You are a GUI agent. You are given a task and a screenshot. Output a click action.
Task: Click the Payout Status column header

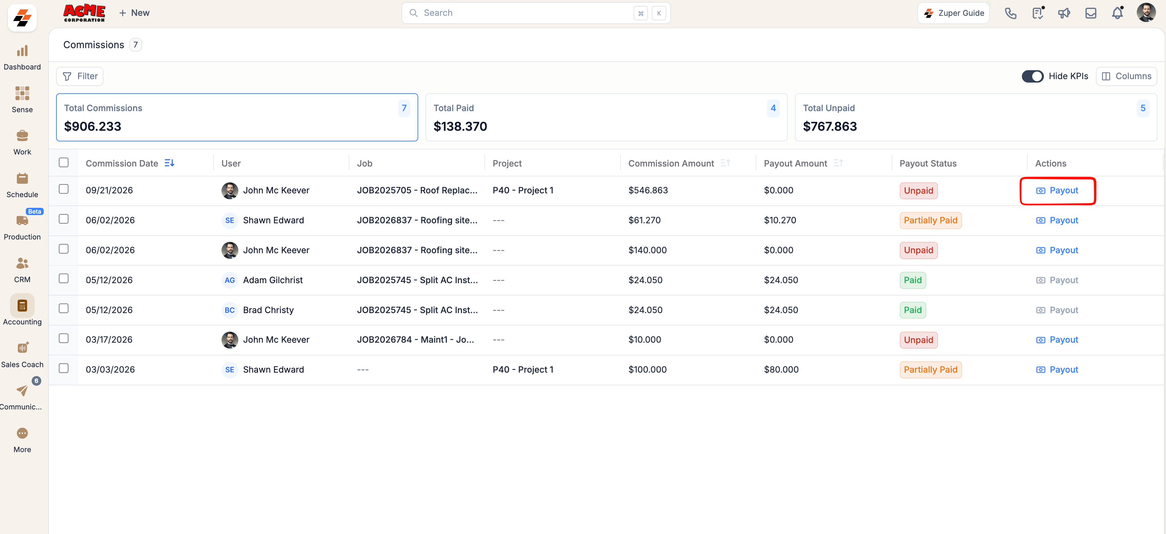[x=928, y=163]
